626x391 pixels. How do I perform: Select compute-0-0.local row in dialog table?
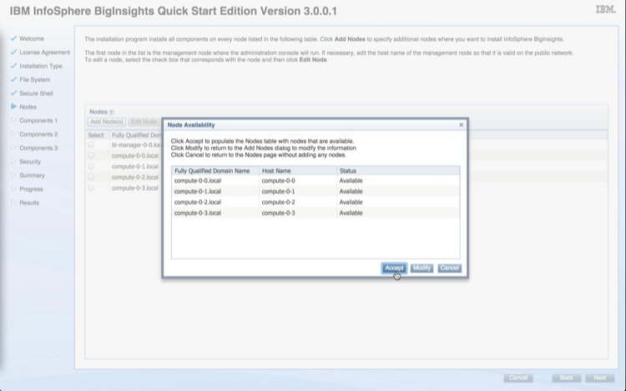coord(316,180)
